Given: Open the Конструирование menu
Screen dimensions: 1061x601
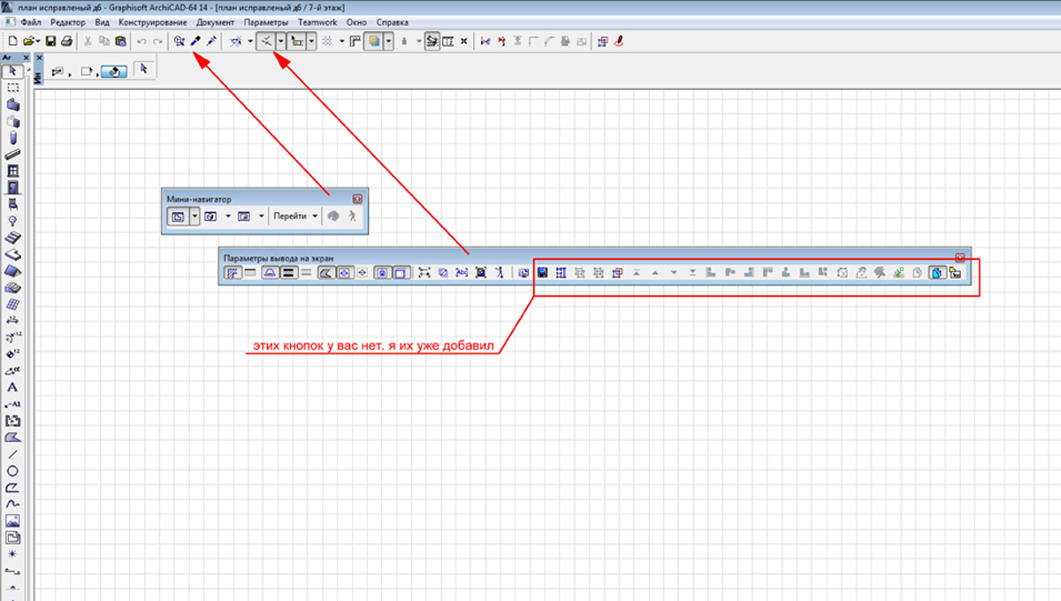Looking at the screenshot, I should pos(153,21).
